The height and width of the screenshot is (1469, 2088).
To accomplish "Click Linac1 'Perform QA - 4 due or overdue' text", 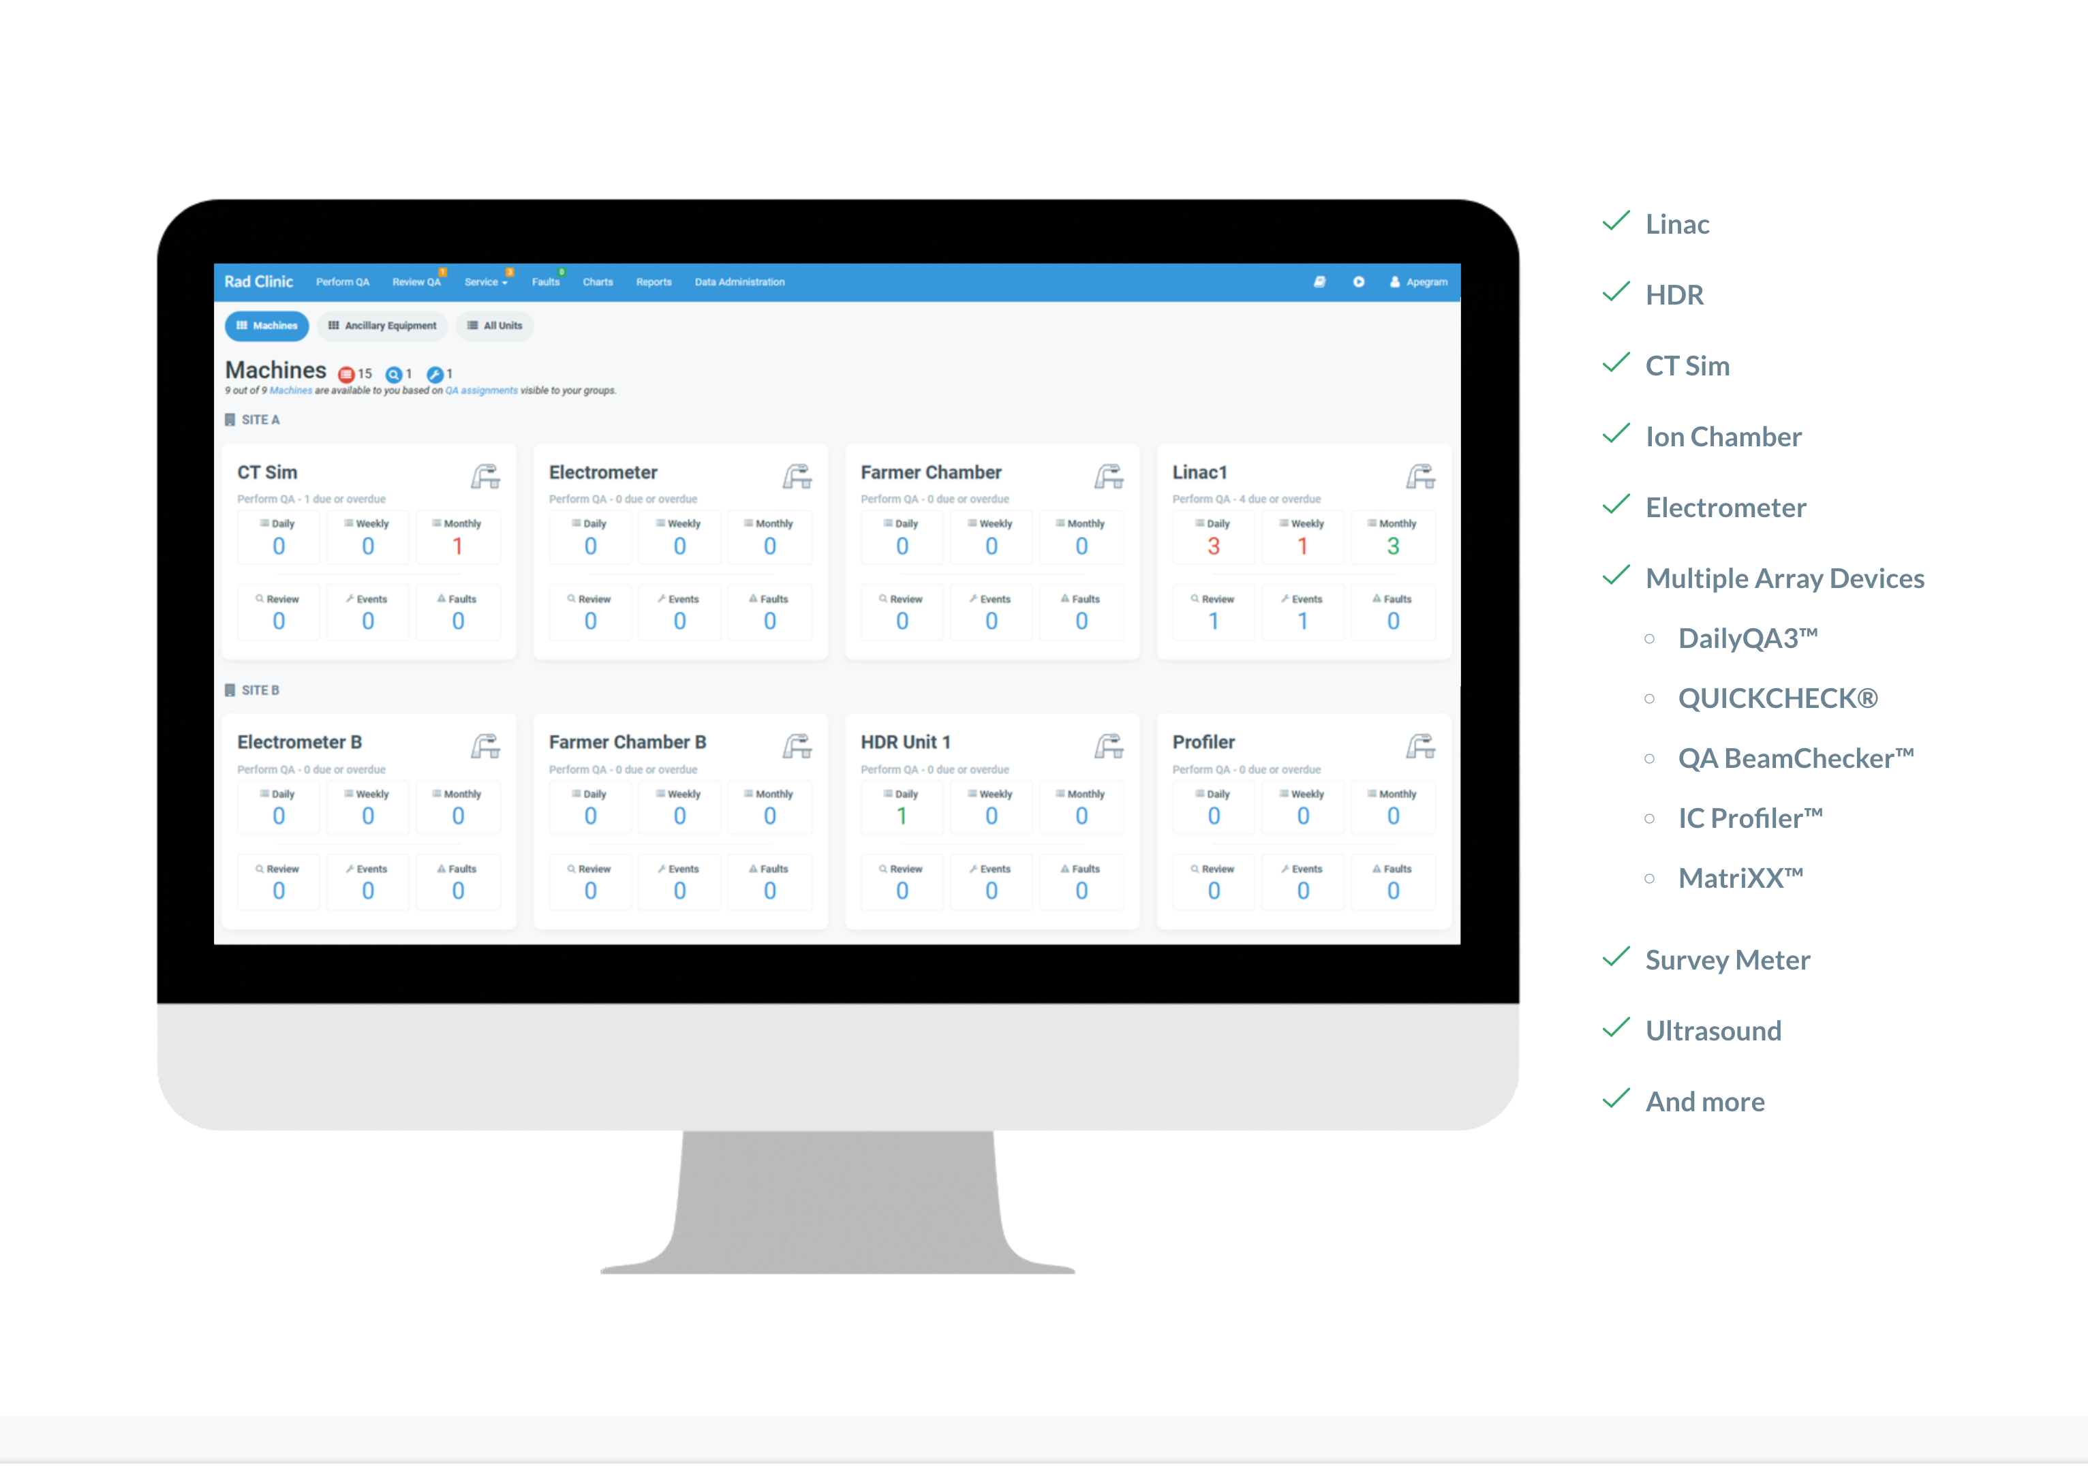I will tap(1246, 499).
